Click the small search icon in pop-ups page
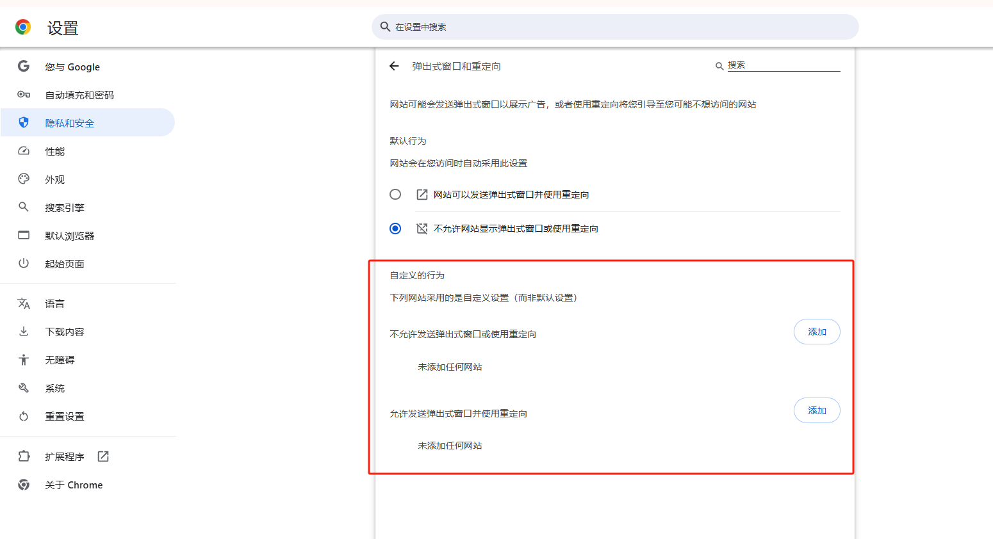 tap(719, 66)
